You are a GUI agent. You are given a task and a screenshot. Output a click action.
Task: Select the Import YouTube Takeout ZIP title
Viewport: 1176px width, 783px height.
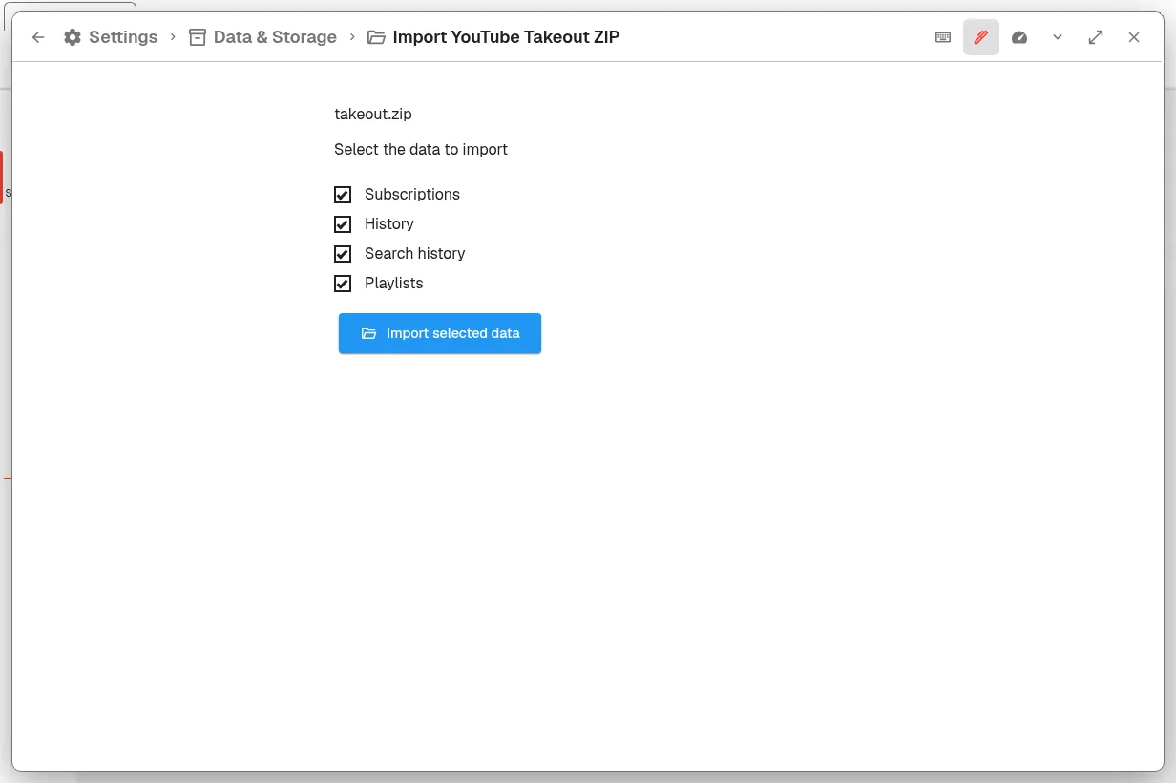pos(506,37)
